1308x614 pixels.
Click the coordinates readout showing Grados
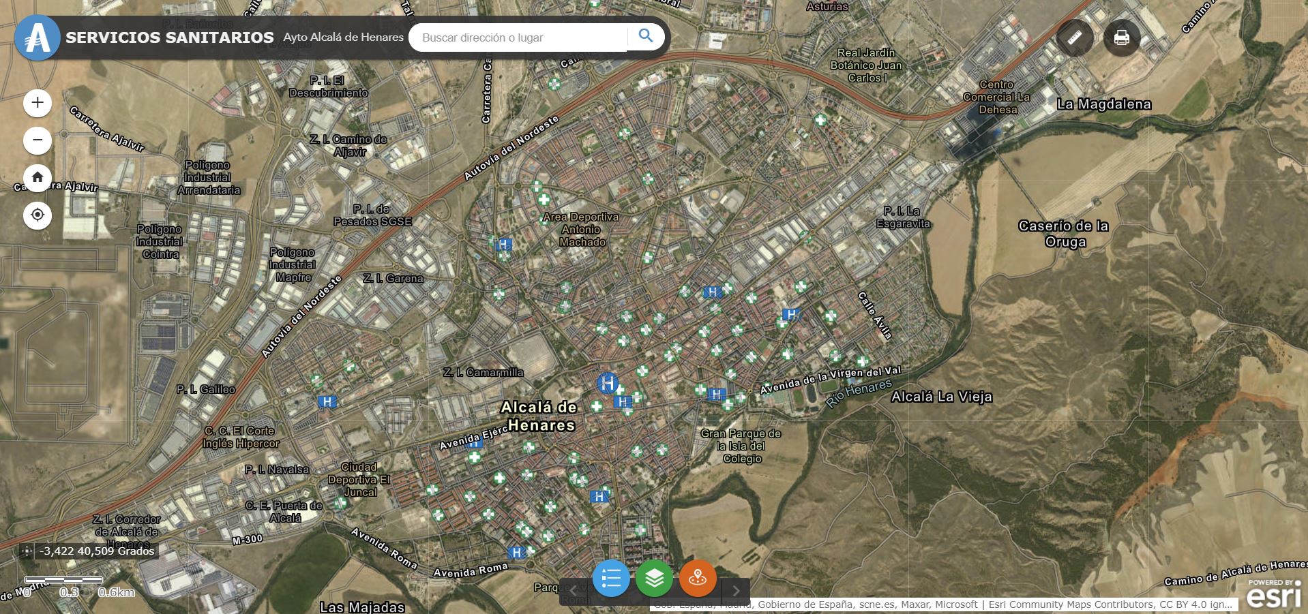click(98, 551)
